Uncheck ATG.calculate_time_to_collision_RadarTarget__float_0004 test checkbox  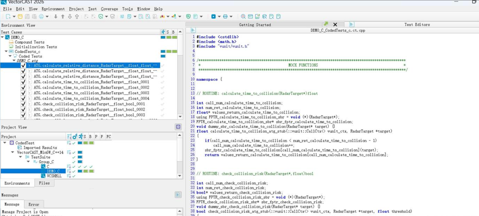pyautogui.click(x=23, y=98)
